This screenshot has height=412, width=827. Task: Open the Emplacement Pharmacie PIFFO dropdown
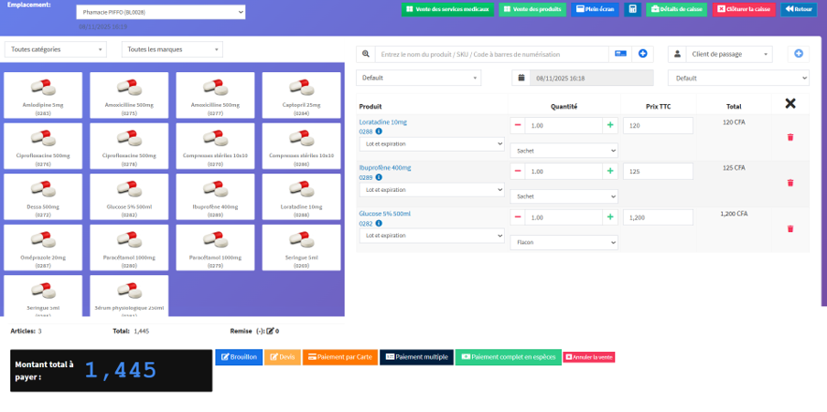coord(161,12)
